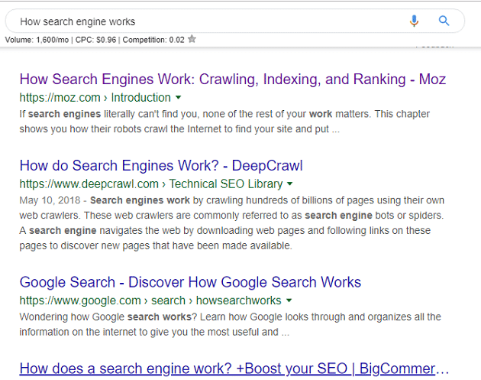This screenshot has width=481, height=380.
Task: Click the 'Competition: 0.02' text
Action: tap(153, 40)
